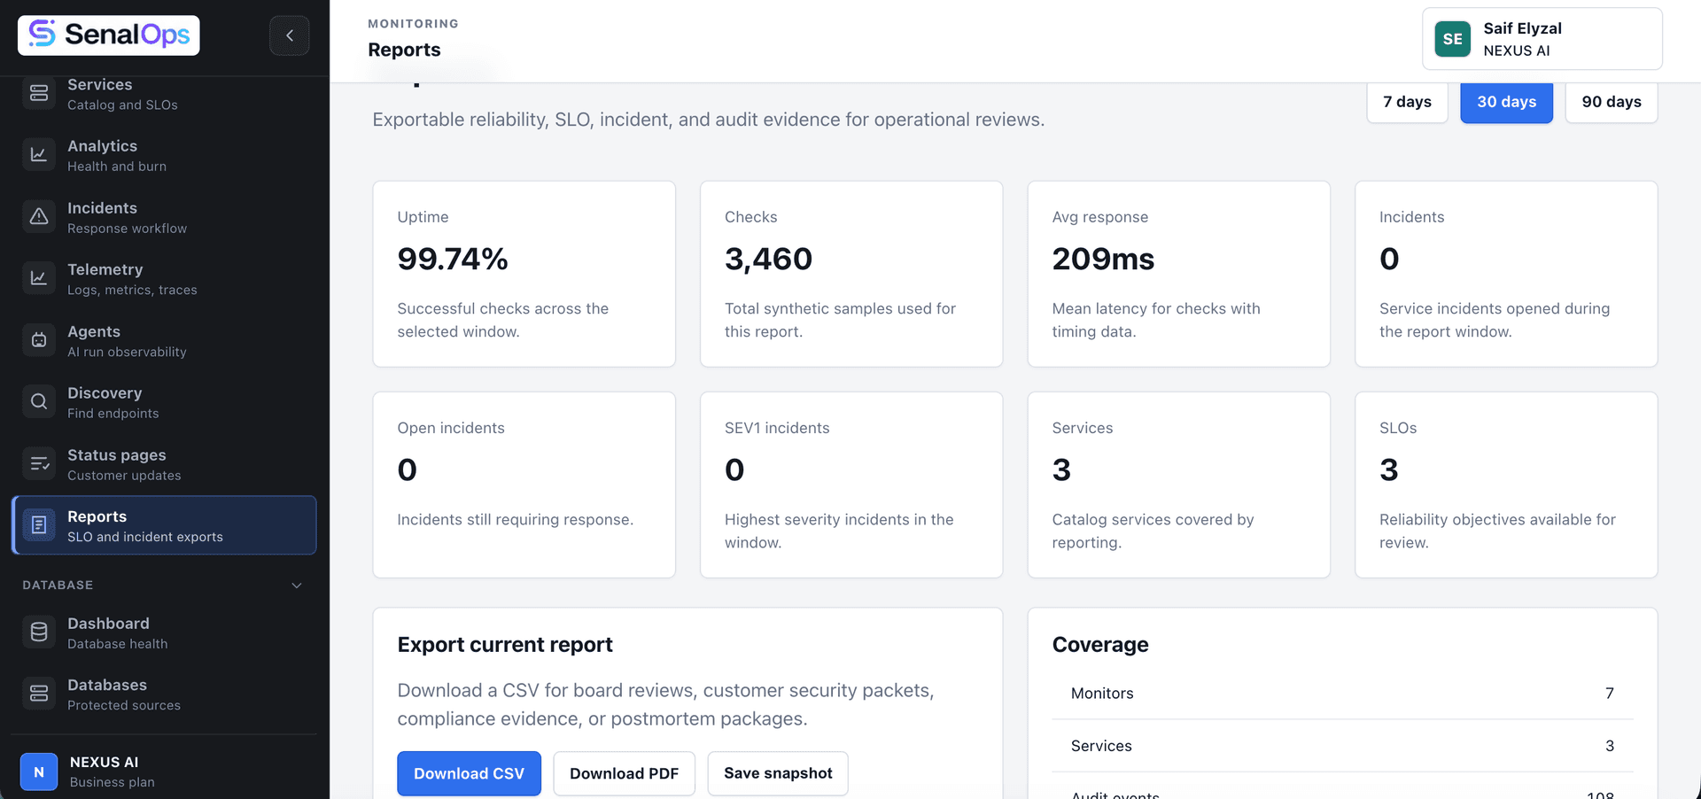
Task: Click the SE user avatar
Action: [x=1453, y=39]
